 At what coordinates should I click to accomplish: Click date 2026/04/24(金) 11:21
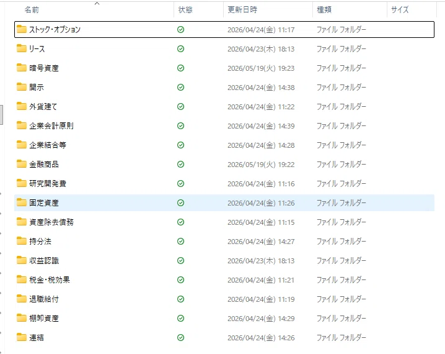click(261, 280)
